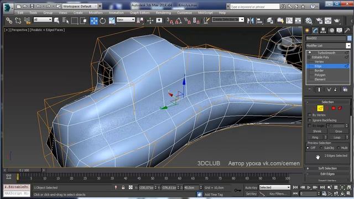Click the Select Object tool

coord(56,21)
